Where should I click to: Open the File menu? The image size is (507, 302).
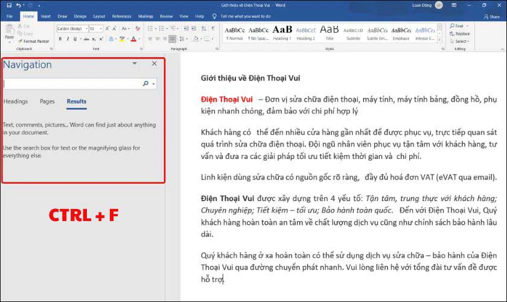(10, 16)
